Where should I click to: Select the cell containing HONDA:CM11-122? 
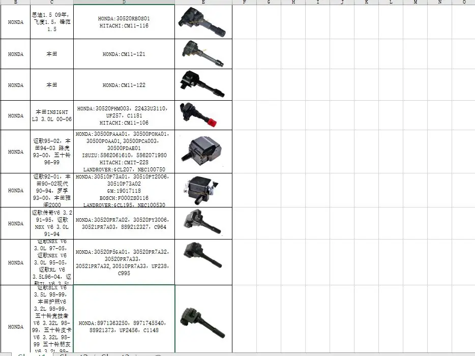pyautogui.click(x=124, y=84)
